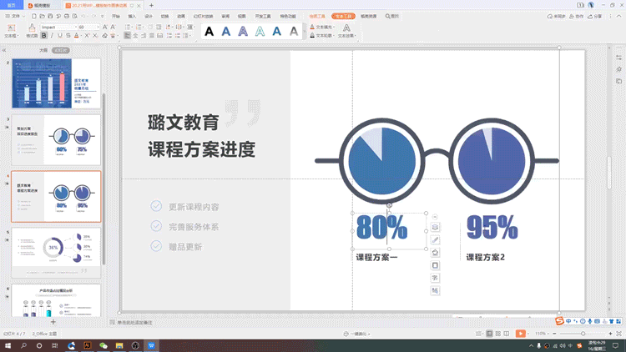Click the 协作 collaborate button
Image resolution: width=626 pixels, height=352 pixels.
click(576, 17)
